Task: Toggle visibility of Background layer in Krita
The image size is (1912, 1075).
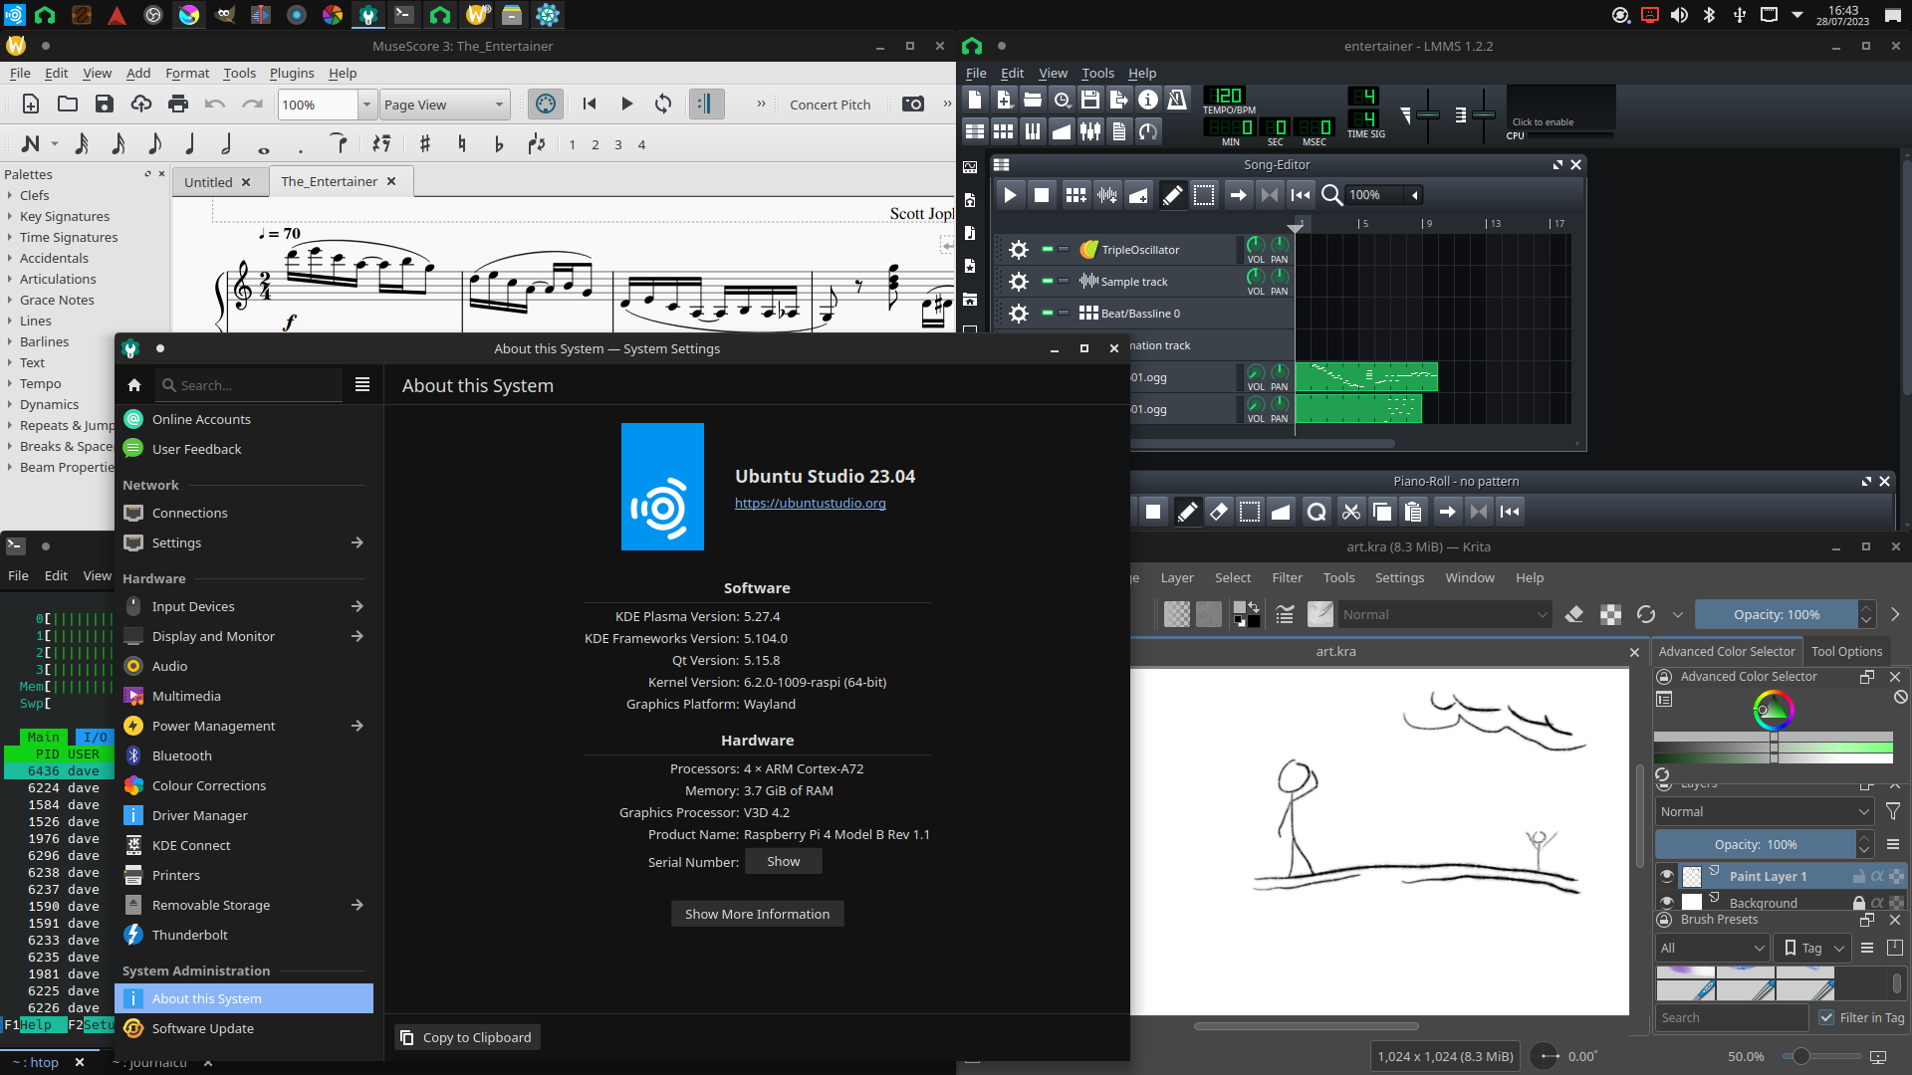Action: click(1667, 902)
